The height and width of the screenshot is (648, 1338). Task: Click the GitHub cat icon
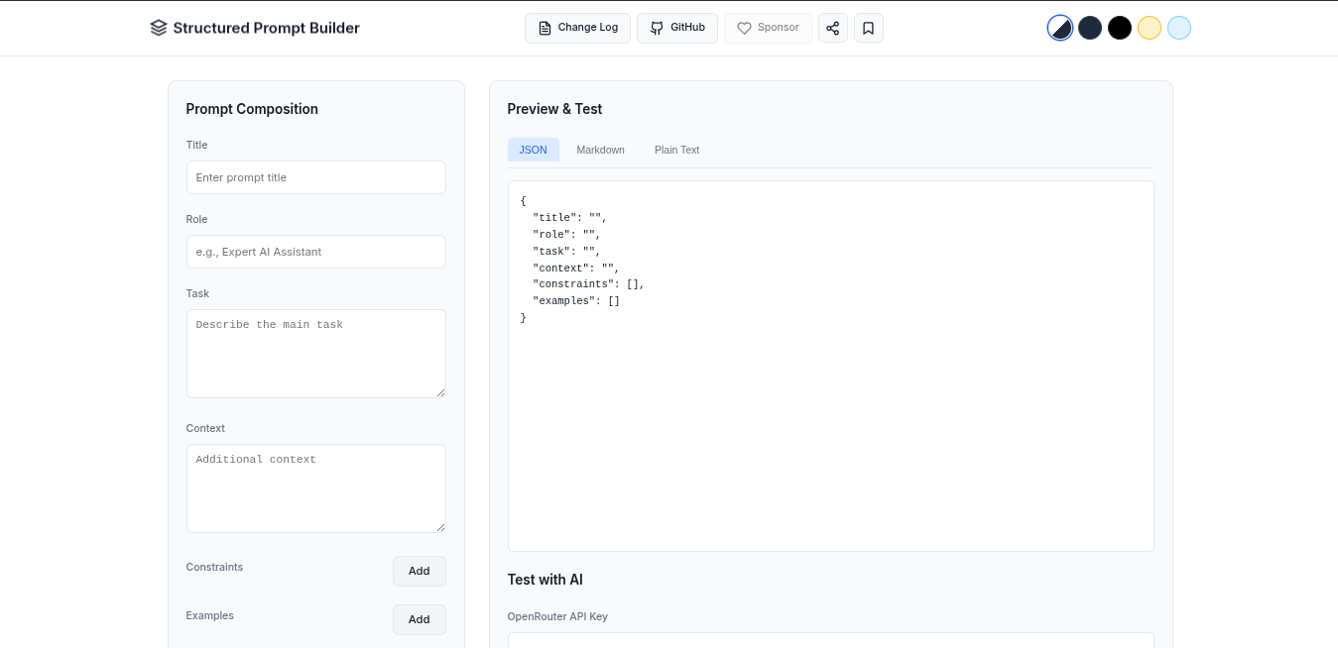[x=655, y=28]
